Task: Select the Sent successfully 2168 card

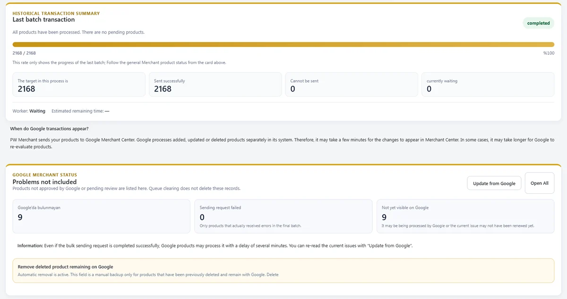Action: [x=215, y=84]
